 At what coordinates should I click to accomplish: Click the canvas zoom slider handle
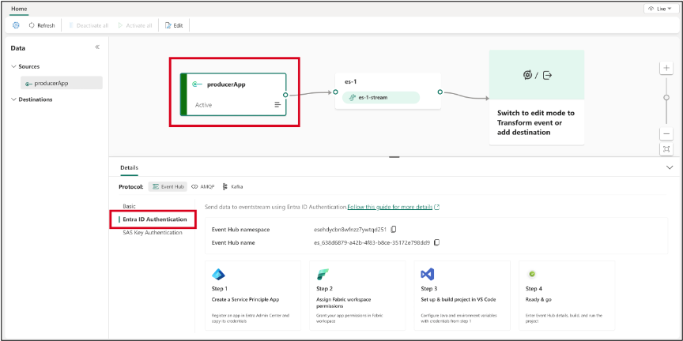666,97
